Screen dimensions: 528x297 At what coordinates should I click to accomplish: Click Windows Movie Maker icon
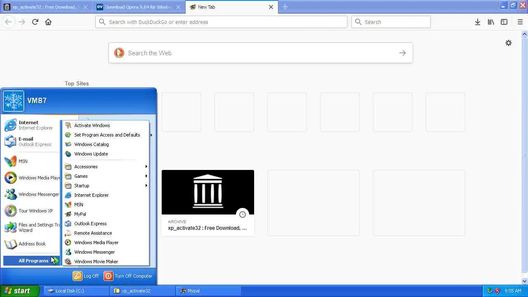68,262
